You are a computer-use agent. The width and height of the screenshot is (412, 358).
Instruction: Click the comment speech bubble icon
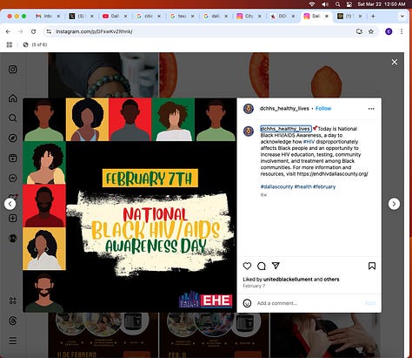(262, 266)
